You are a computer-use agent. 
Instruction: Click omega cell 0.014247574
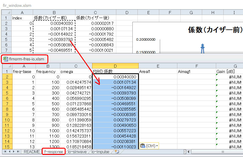(76, 82)
